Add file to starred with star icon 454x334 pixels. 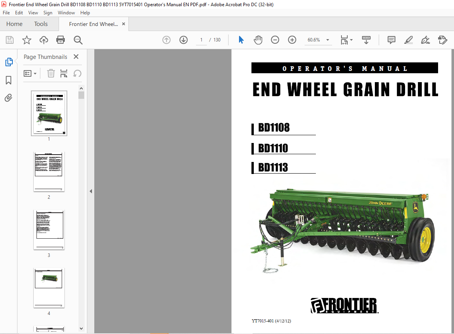click(x=27, y=40)
